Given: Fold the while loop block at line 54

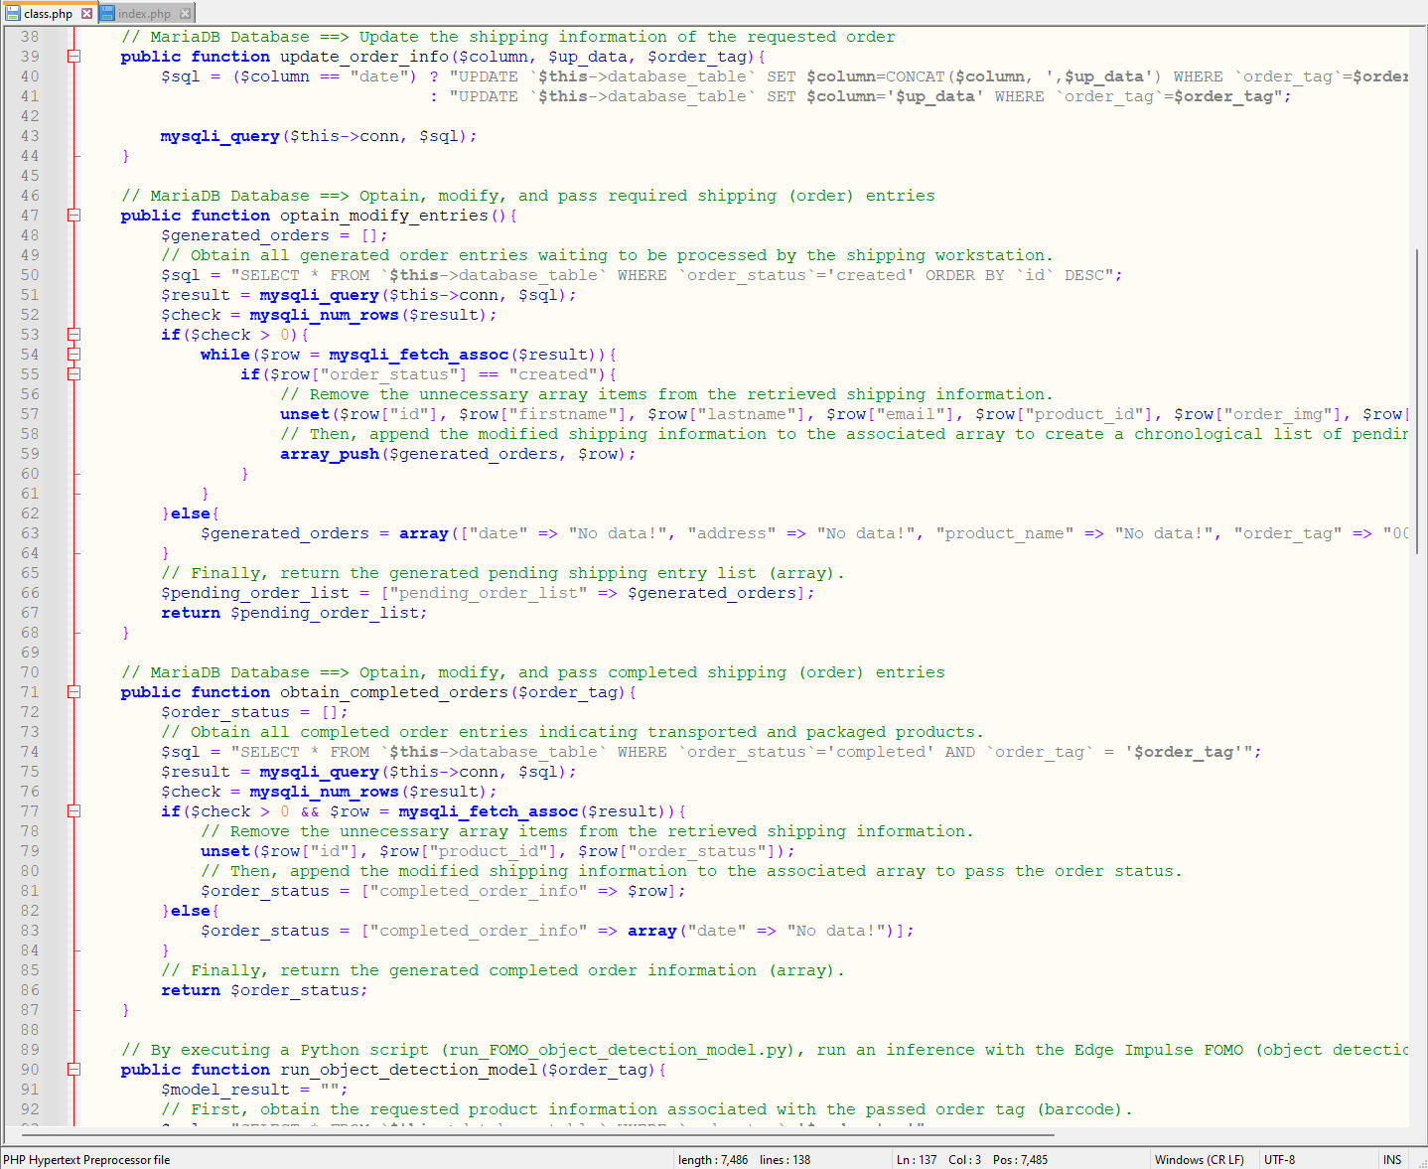Looking at the screenshot, I should (x=73, y=355).
